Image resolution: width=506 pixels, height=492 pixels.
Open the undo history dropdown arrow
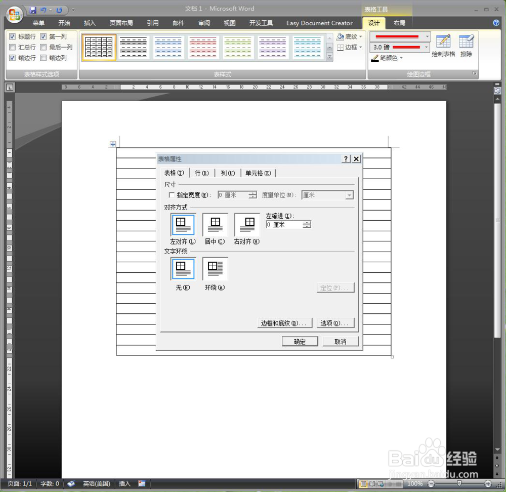(51, 10)
